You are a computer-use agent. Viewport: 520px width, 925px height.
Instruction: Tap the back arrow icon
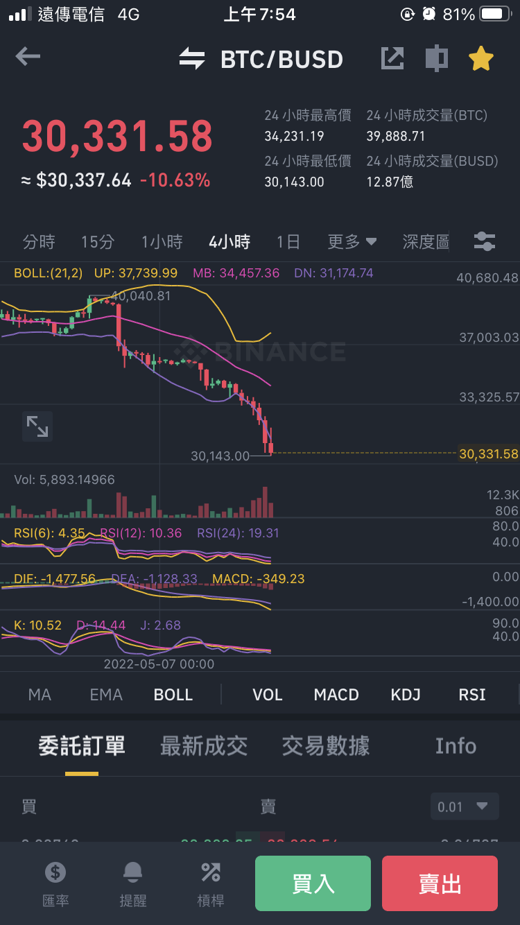(x=28, y=57)
